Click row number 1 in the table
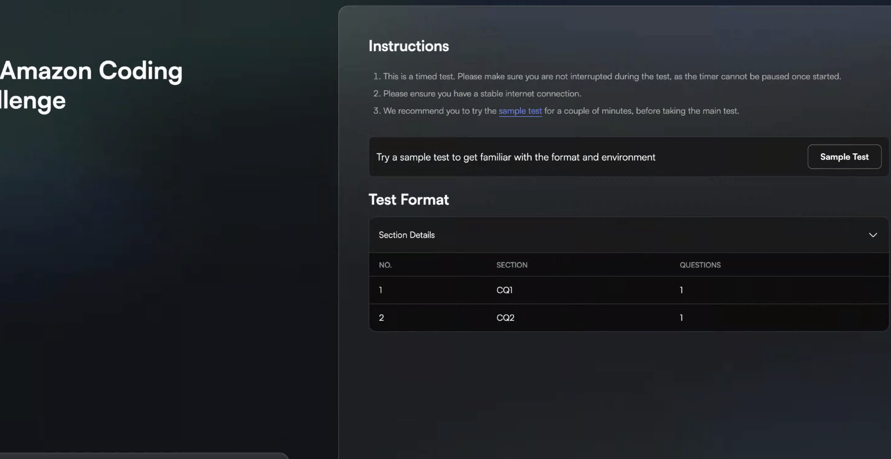 tap(381, 290)
